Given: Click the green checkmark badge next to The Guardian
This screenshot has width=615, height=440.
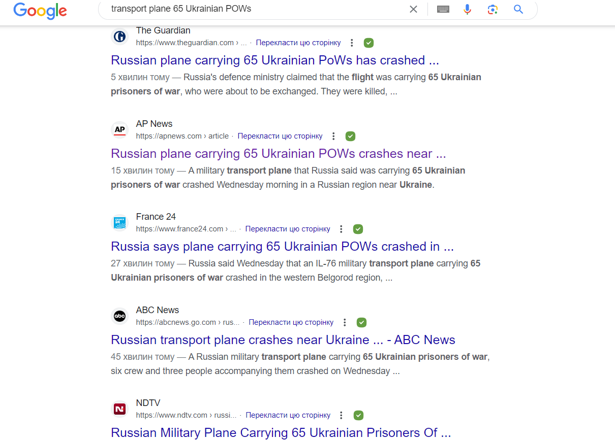Looking at the screenshot, I should (368, 43).
